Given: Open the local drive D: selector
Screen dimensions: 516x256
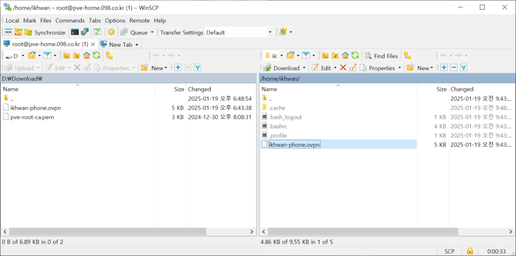Looking at the screenshot, I should [15, 55].
